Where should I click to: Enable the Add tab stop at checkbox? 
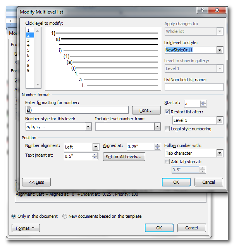click(167, 162)
